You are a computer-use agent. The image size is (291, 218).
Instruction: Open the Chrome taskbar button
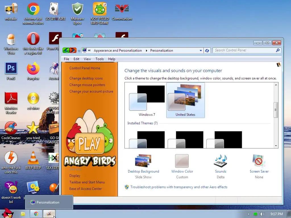point(36,214)
